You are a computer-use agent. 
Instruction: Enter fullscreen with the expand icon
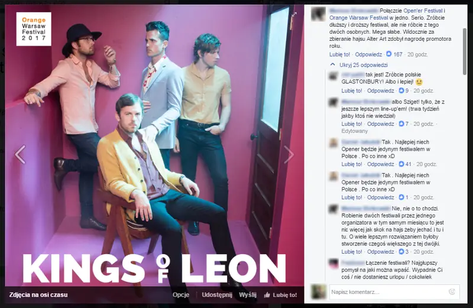click(294, 14)
